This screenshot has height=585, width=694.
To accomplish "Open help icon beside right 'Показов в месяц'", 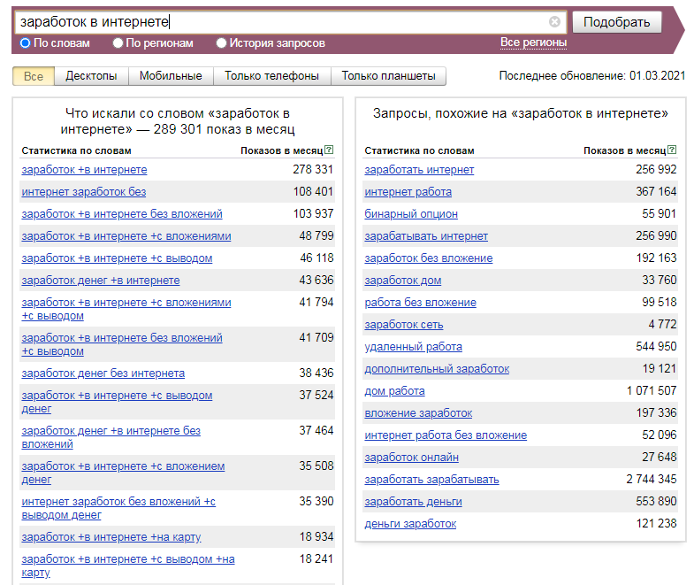I will pos(672,150).
